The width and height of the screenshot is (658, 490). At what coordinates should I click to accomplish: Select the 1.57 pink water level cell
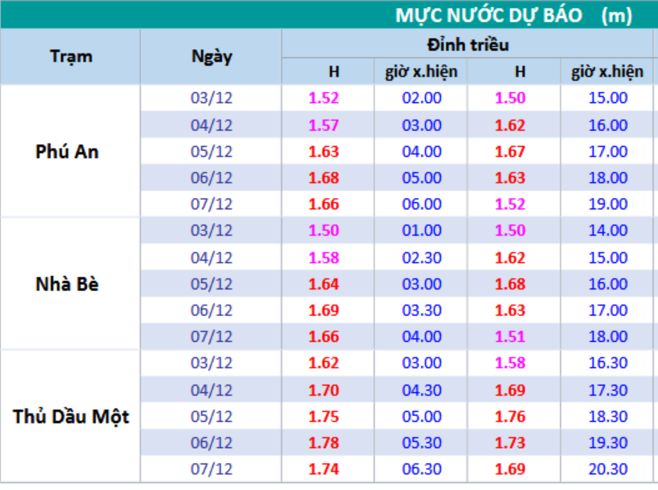pyautogui.click(x=324, y=125)
